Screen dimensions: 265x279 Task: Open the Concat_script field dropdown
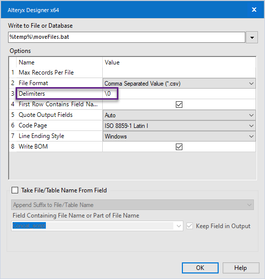point(97,226)
